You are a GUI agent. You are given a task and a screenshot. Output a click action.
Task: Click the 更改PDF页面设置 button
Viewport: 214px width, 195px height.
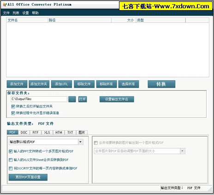28,177
